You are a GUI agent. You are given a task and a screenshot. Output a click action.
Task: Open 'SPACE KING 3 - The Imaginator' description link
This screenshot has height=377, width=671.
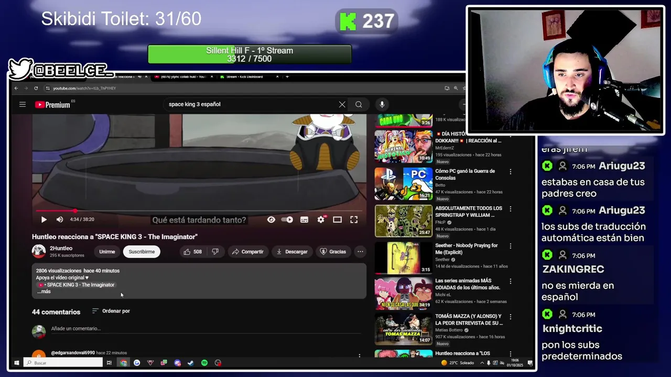click(x=77, y=285)
